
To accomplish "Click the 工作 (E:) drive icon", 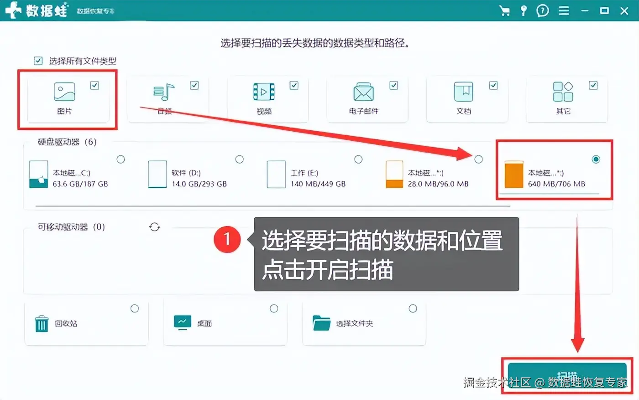I will (x=276, y=174).
